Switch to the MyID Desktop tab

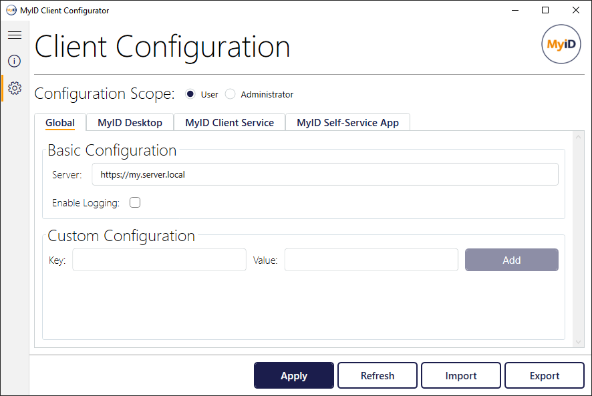[x=129, y=122]
